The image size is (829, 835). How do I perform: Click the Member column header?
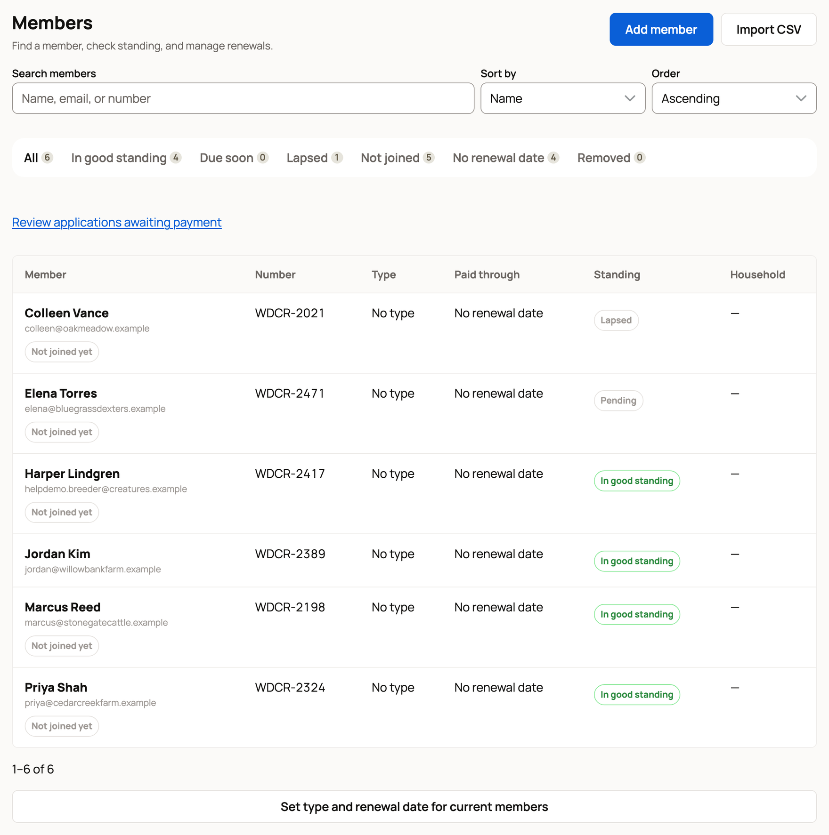click(46, 275)
